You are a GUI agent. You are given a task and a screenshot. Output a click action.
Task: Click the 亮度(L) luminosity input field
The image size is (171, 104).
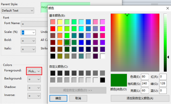145,91
